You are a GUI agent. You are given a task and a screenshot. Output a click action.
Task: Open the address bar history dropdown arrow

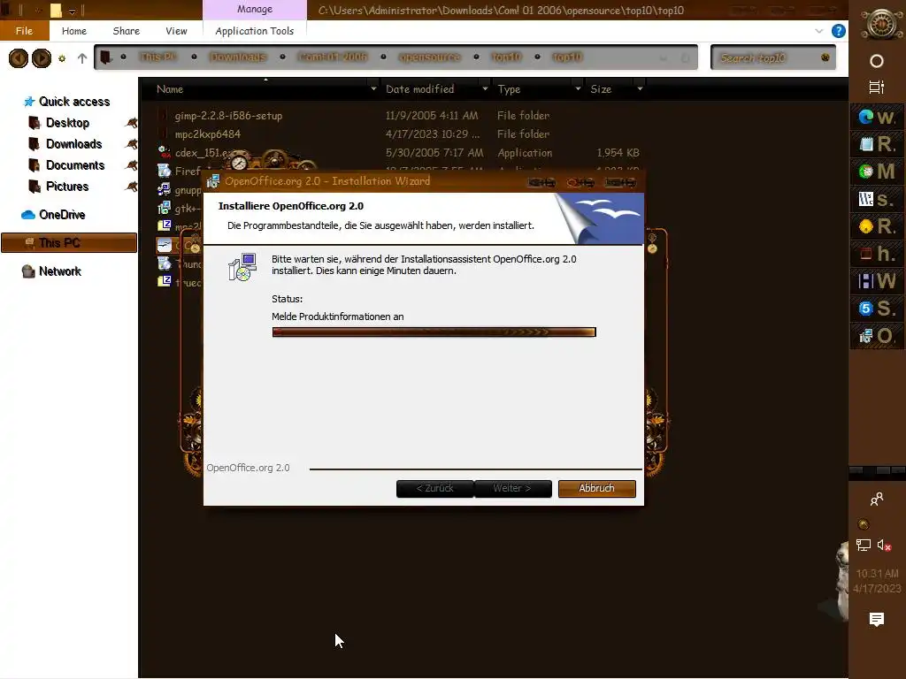664,57
